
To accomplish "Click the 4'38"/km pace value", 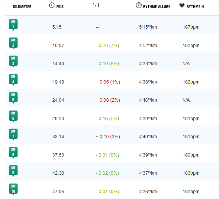I will pyautogui.click(x=148, y=82).
